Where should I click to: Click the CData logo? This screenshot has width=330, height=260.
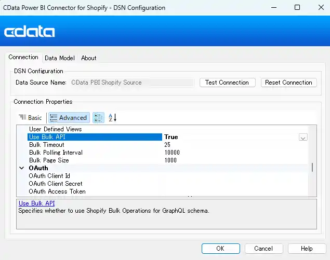click(30, 32)
